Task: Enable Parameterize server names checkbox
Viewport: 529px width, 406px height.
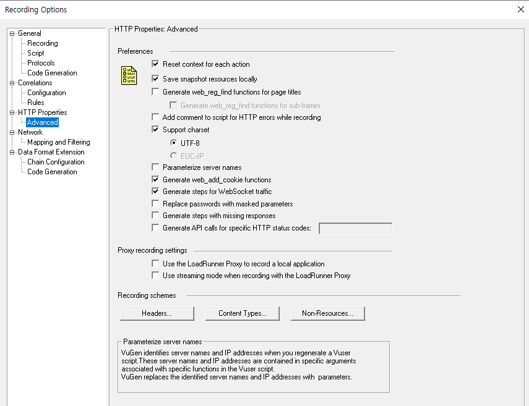Action: (x=155, y=167)
